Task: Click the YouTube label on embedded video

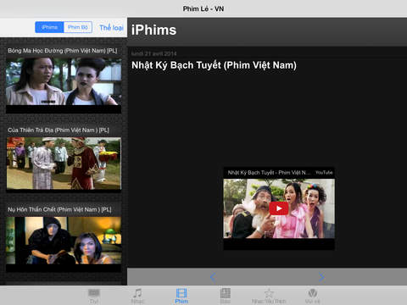Action: pyautogui.click(x=324, y=173)
